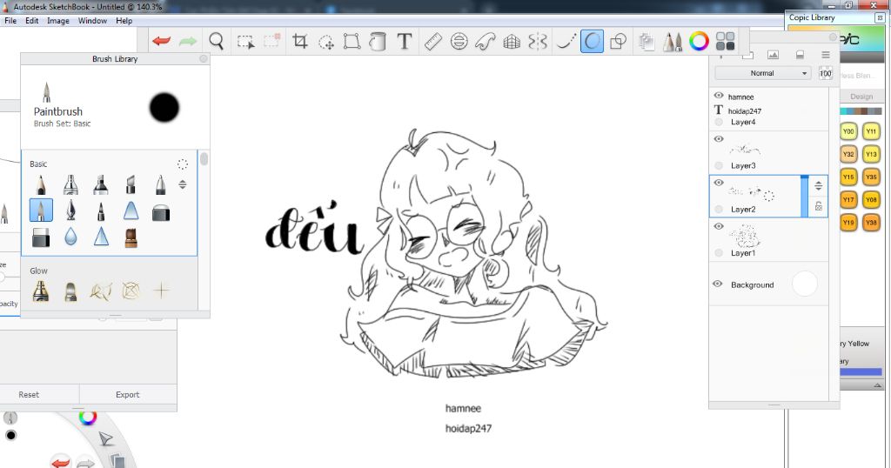Toggle visibility of Layer2
The image size is (891, 468).
tap(719, 183)
